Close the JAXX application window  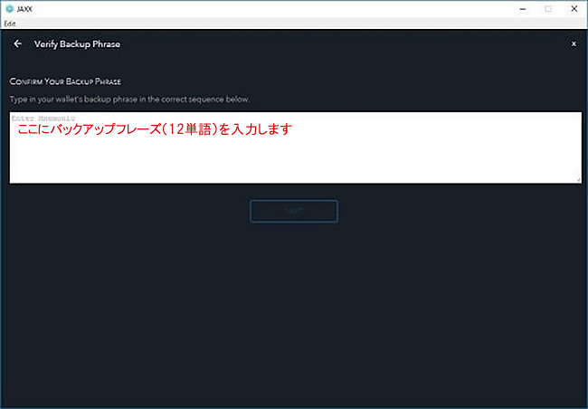[x=574, y=8]
